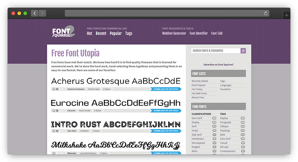The height and width of the screenshot is (162, 298).
Task: Open the Acherus Grotesque font sample preview
Action: click(116, 81)
